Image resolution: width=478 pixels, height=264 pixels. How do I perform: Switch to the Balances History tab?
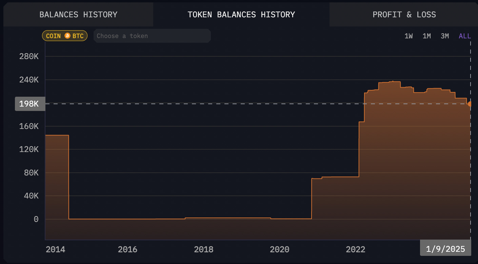pos(78,15)
